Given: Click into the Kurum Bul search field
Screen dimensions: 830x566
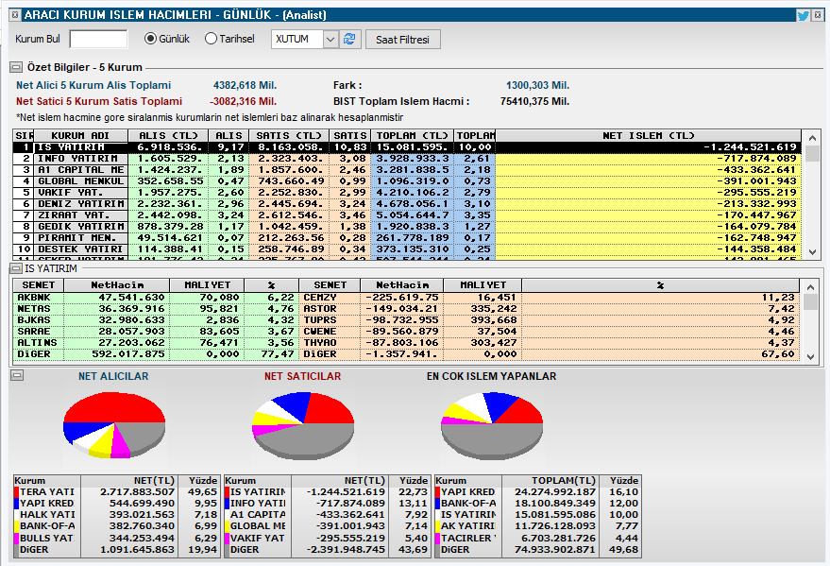Looking at the screenshot, I should [x=98, y=39].
